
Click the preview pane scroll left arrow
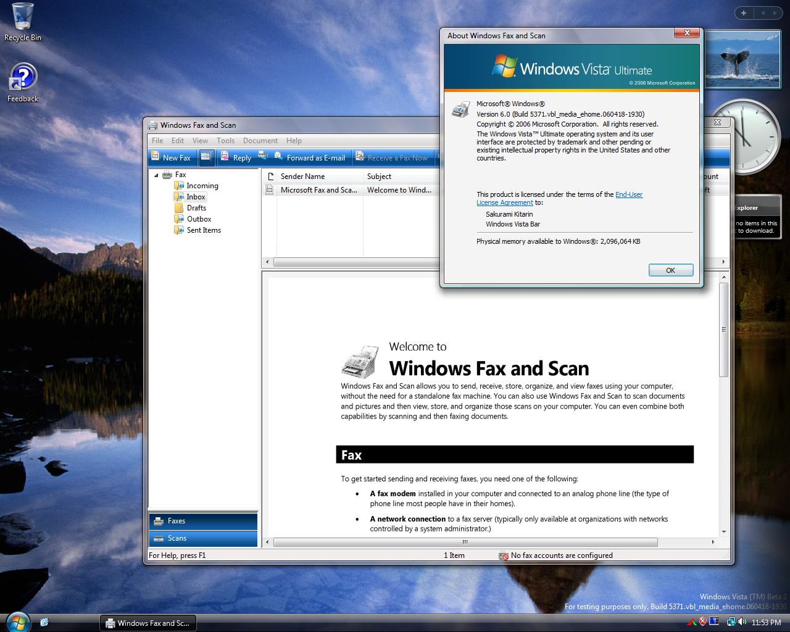pyautogui.click(x=267, y=543)
